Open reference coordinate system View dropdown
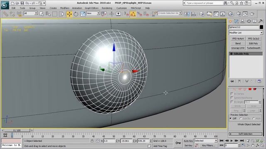 [93, 13]
